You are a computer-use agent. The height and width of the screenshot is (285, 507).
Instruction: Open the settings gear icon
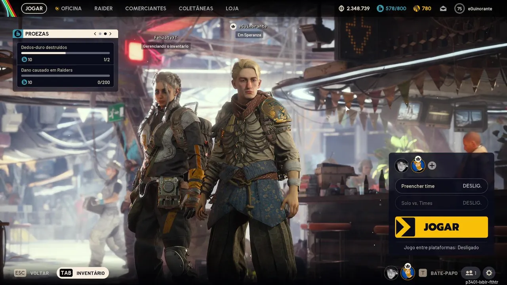click(x=489, y=273)
